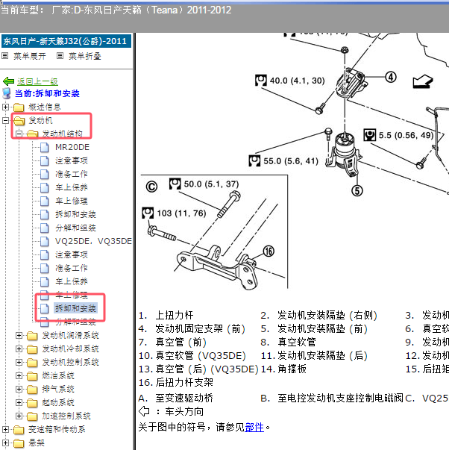Click callout number 16 in the diagram
The width and height of the screenshot is (449, 450).
[x=269, y=251]
